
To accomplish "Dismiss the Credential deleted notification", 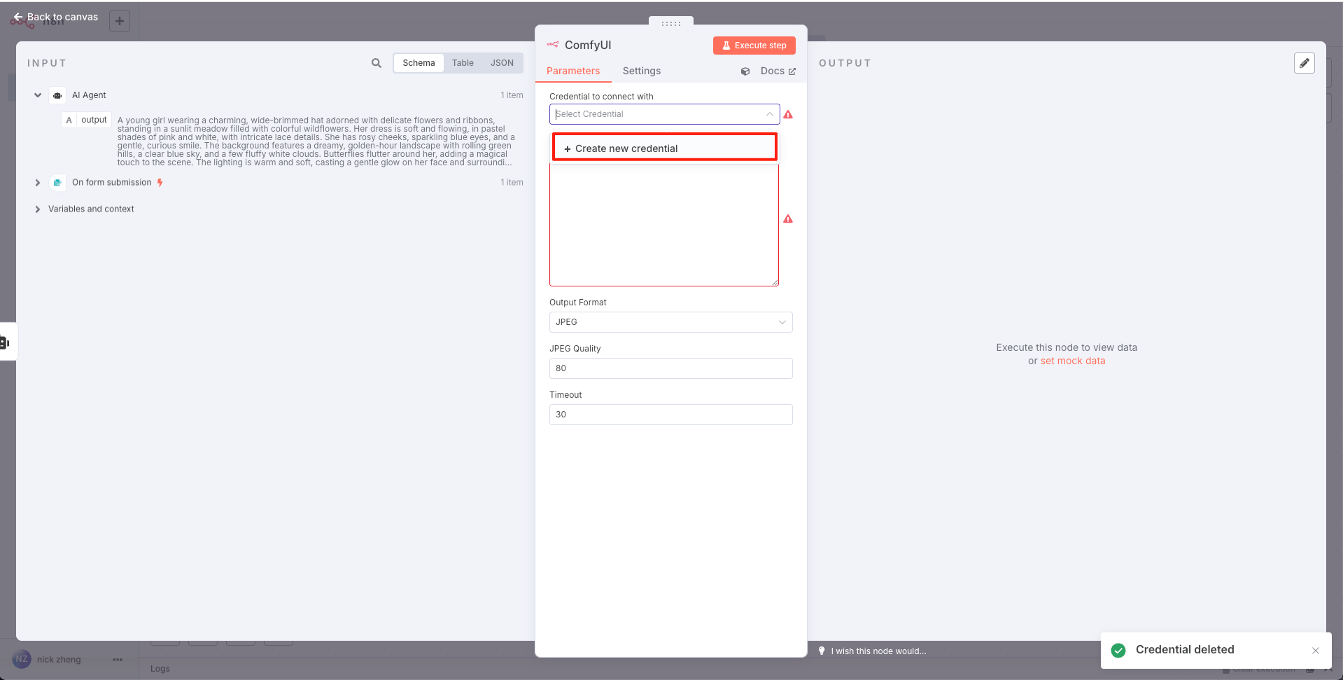I will 1316,651.
